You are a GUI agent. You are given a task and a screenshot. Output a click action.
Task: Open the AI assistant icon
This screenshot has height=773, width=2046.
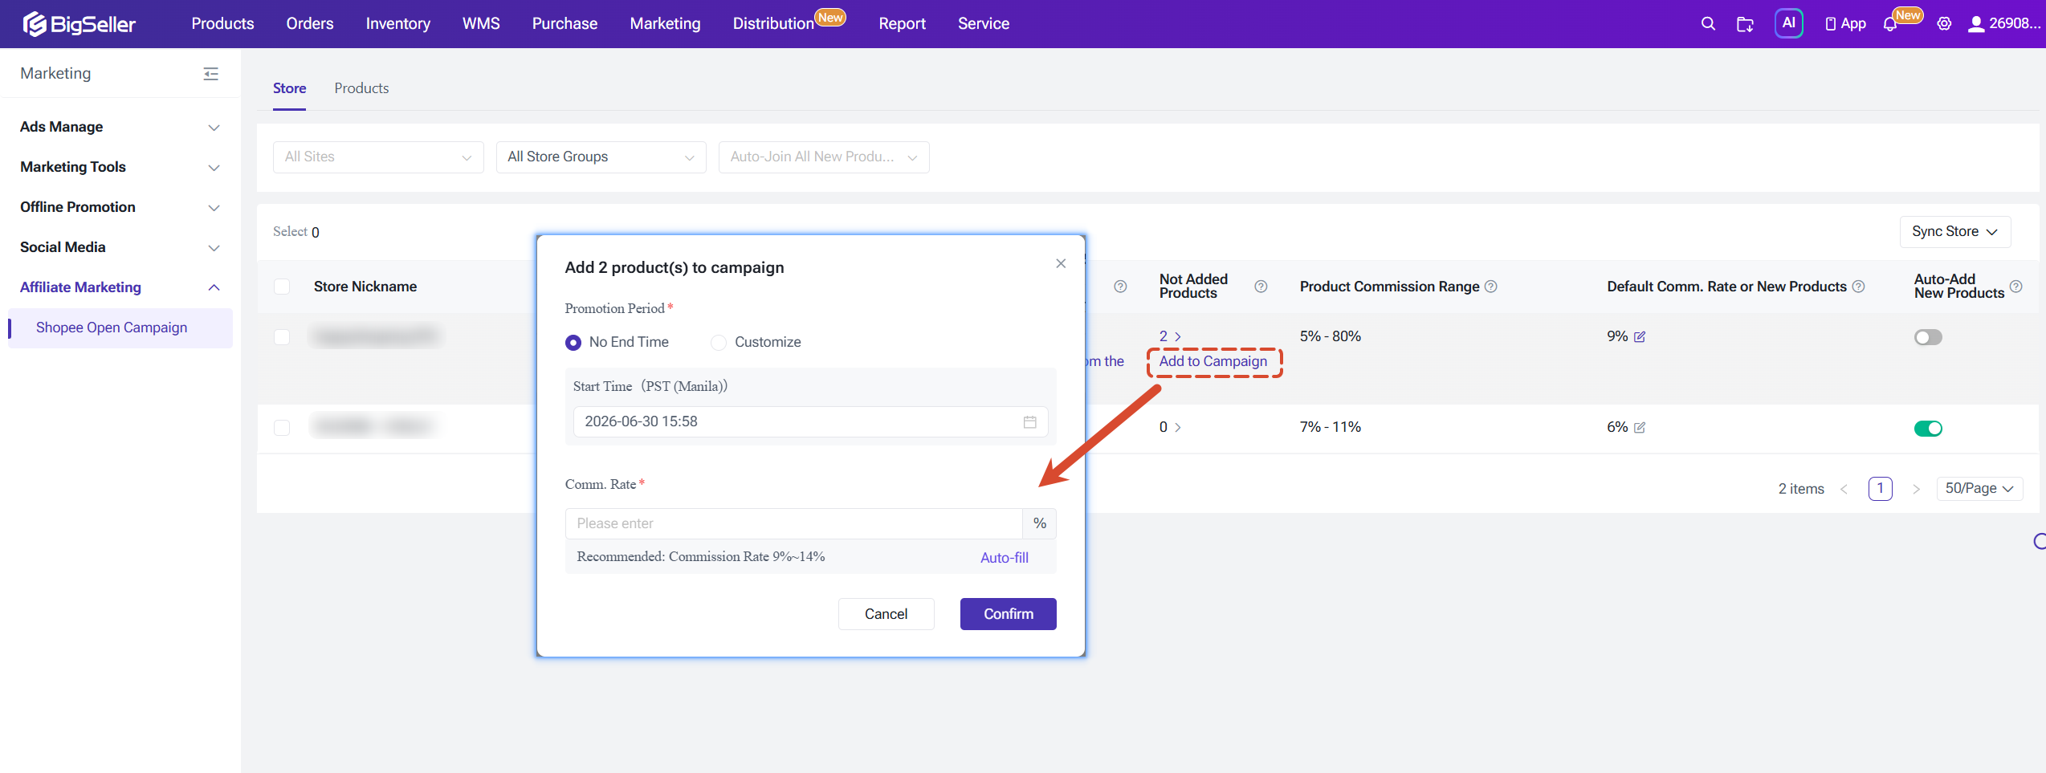pyautogui.click(x=1788, y=23)
